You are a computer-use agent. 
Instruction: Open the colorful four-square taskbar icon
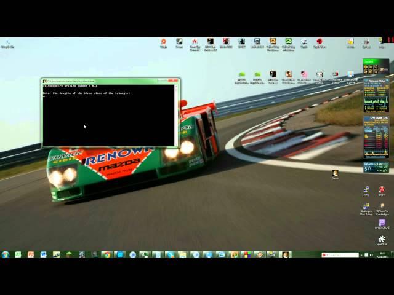[x=247, y=254]
